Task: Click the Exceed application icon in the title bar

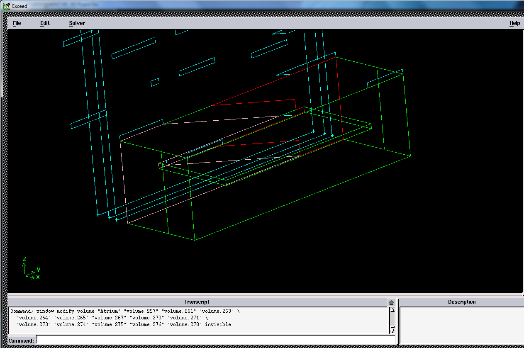Action: click(7, 5)
